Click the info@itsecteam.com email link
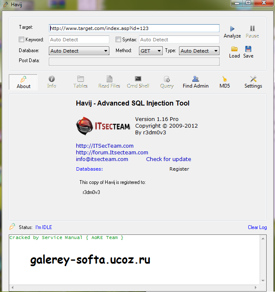Viewport: 275px width, 292px height. pyautogui.click(x=102, y=159)
